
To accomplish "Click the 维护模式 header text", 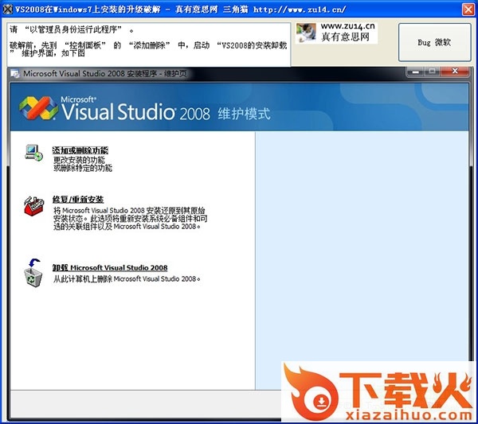I will (244, 114).
